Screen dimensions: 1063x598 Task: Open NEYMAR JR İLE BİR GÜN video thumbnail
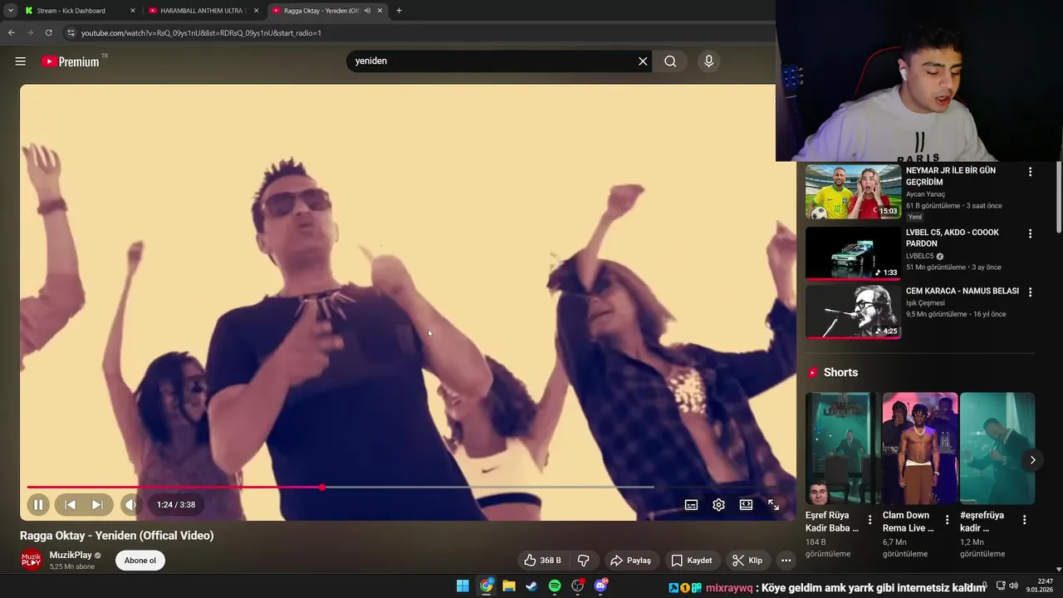coord(853,192)
